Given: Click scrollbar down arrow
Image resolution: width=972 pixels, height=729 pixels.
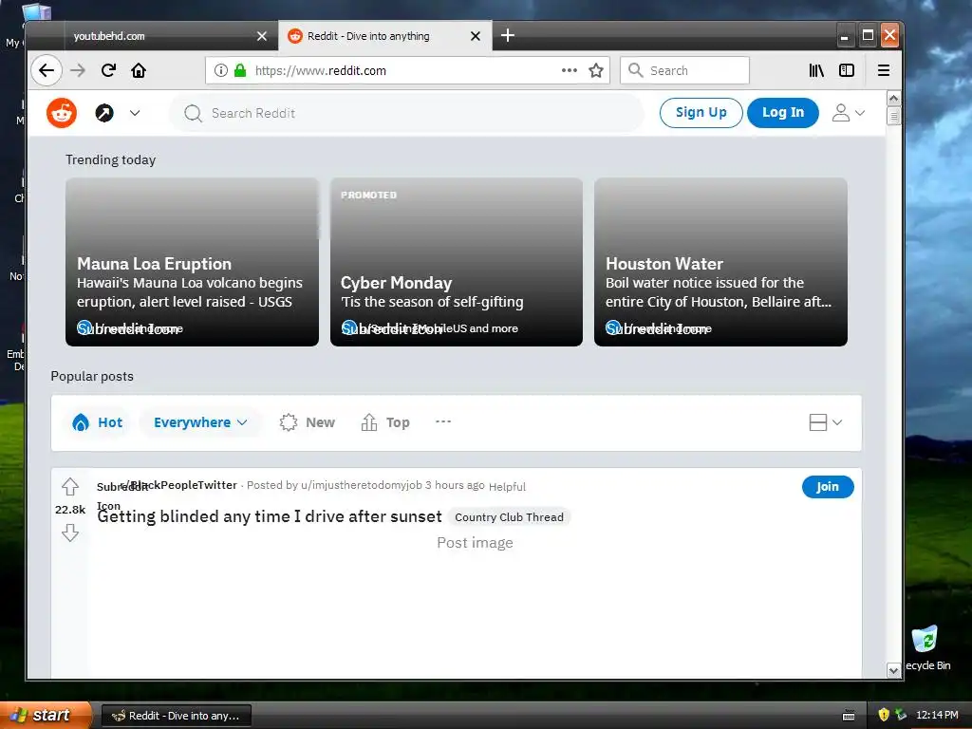Looking at the screenshot, I should [893, 670].
